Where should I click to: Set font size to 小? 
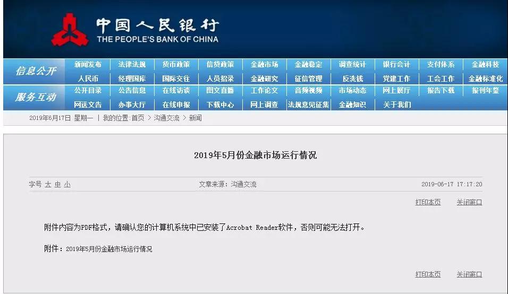click(x=67, y=184)
